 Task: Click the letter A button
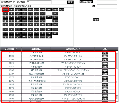(5, 29)
